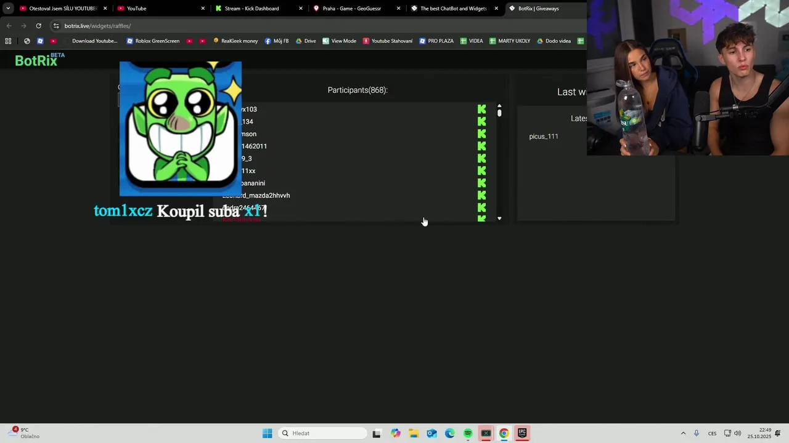
Task: Launch Copilot from the taskbar
Action: pyautogui.click(x=395, y=433)
